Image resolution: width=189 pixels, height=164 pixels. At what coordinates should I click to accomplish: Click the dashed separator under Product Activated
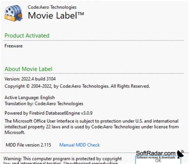coord(94,40)
